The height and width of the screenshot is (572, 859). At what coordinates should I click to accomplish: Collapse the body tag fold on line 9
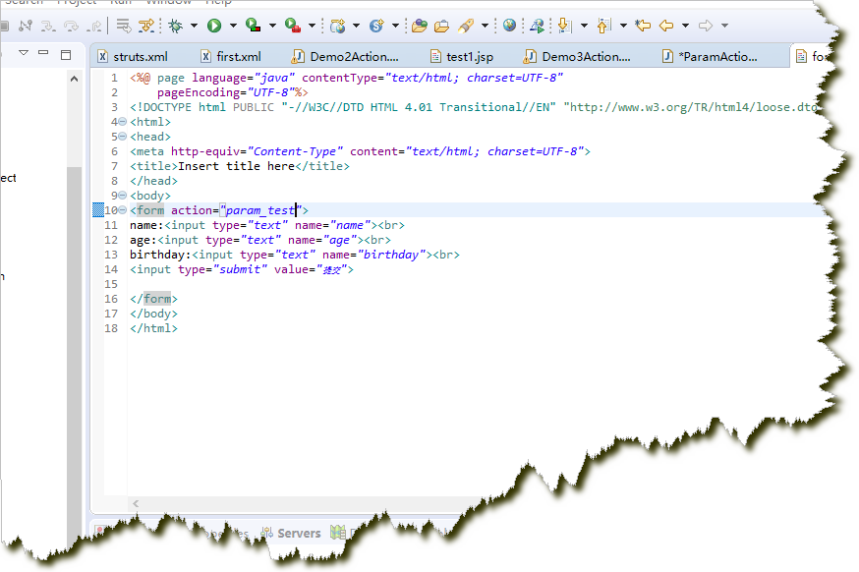click(x=123, y=195)
